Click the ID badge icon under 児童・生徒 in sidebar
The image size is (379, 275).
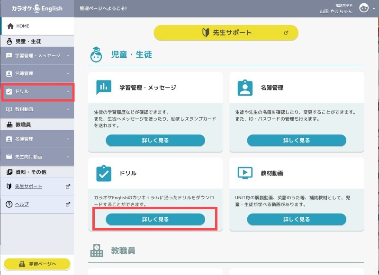click(x=9, y=74)
